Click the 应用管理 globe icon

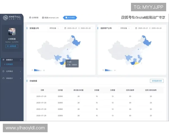30,17
